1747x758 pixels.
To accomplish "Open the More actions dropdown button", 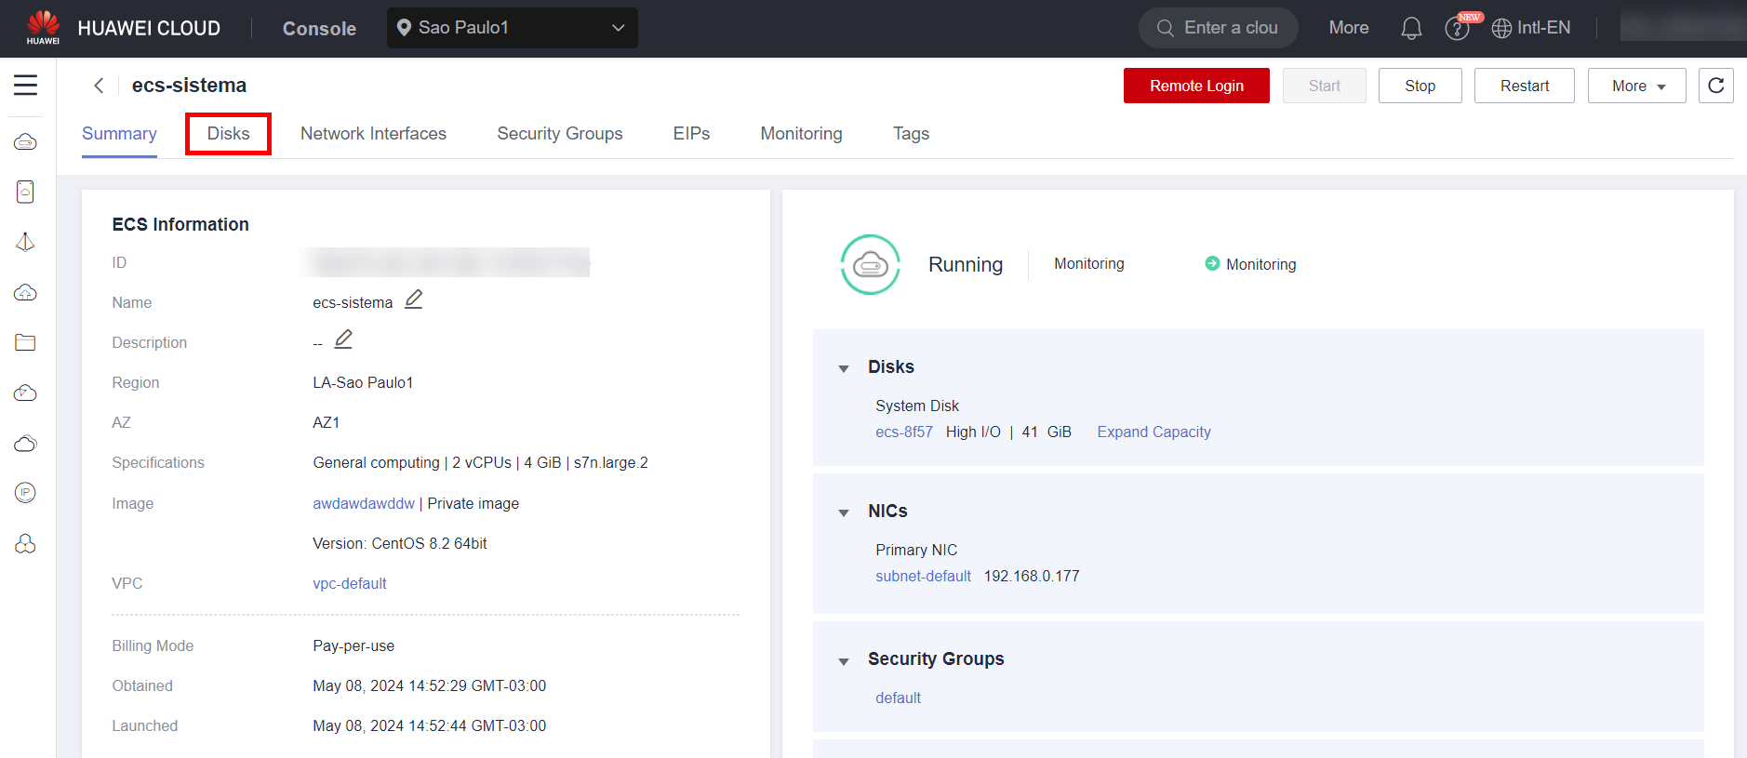I will 1636,86.
